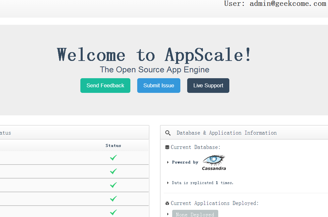
Task: Click the fifth green status checkmark
Action: pos(113,212)
